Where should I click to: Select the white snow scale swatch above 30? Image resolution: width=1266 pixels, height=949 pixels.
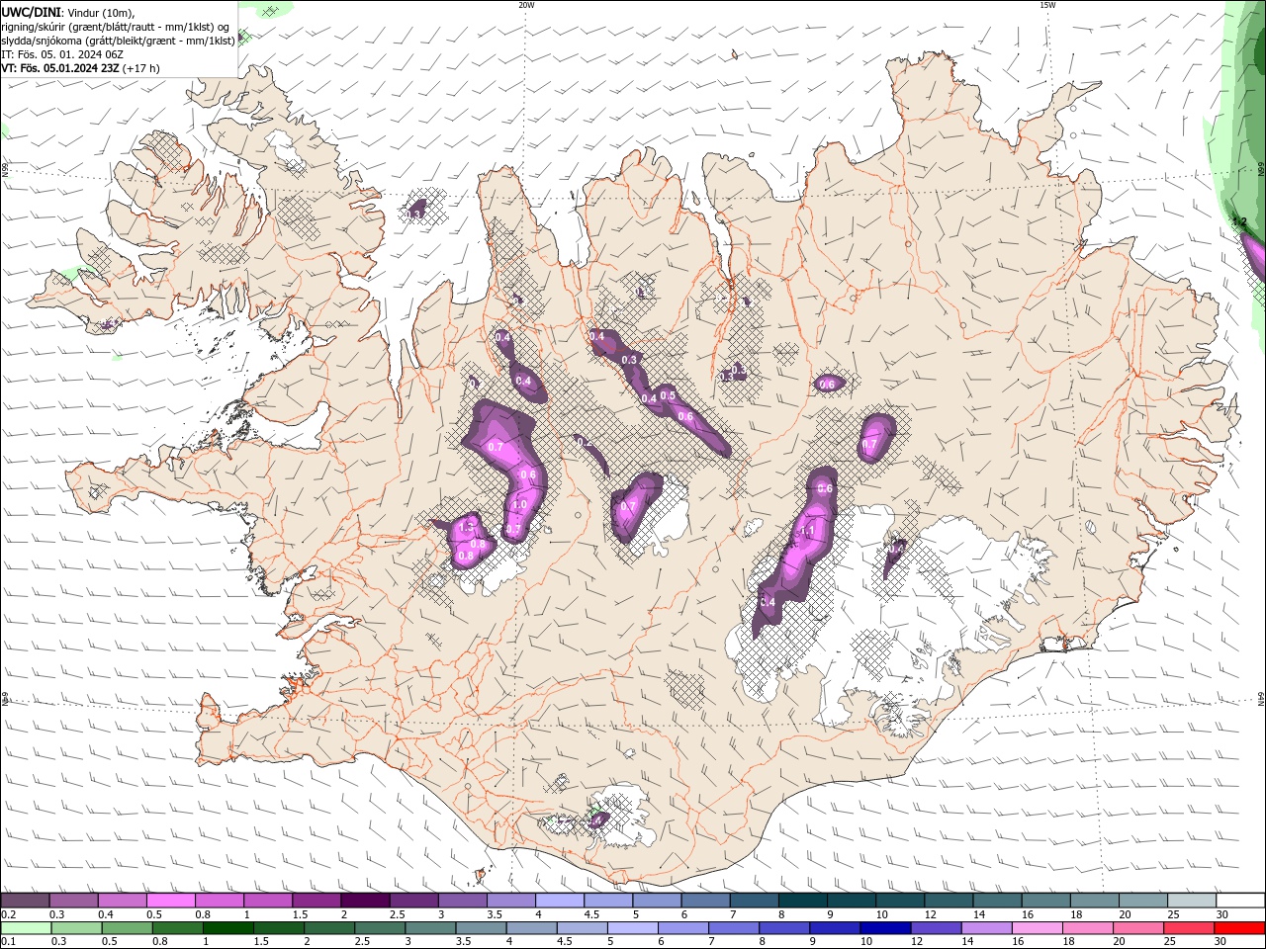(1240, 901)
